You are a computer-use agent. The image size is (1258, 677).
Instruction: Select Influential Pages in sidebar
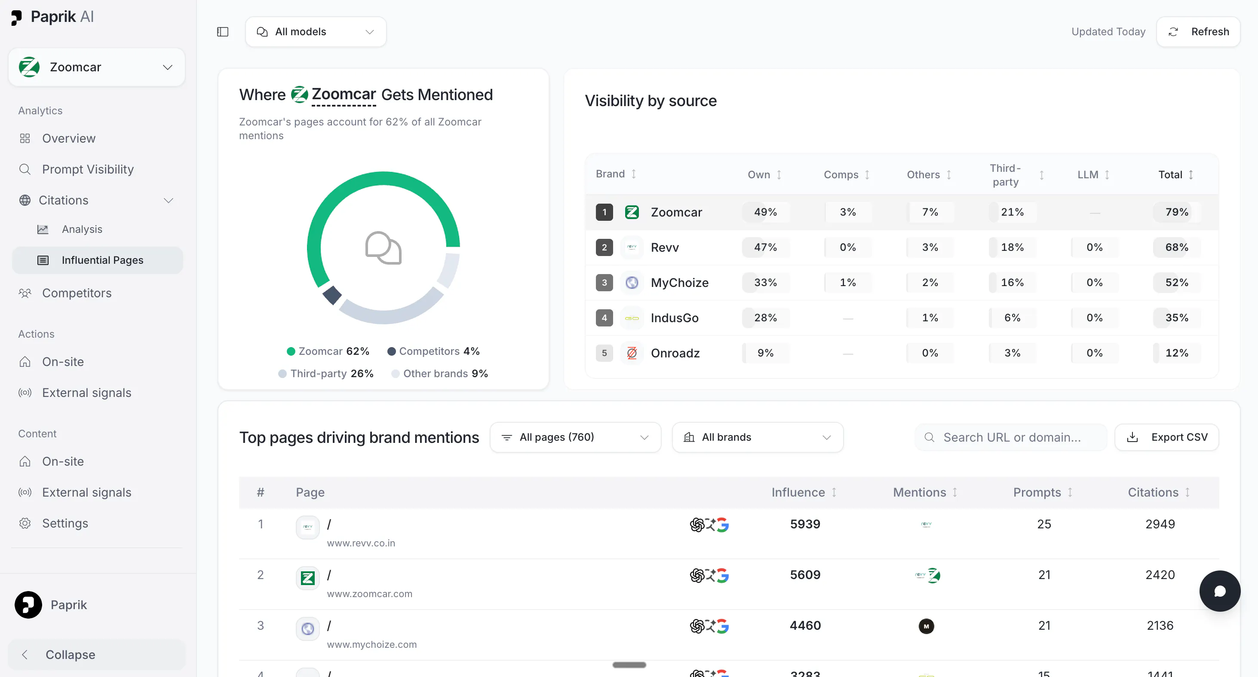[97, 260]
